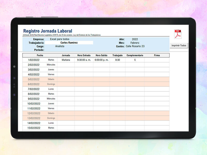This screenshot has width=207, height=155.
Task: Select the date cell 14/02/2022
Action: [34, 123]
